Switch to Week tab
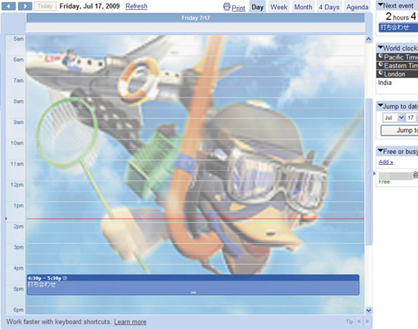 (x=279, y=7)
